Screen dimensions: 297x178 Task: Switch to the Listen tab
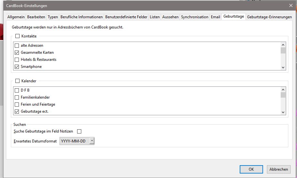pos(155,17)
